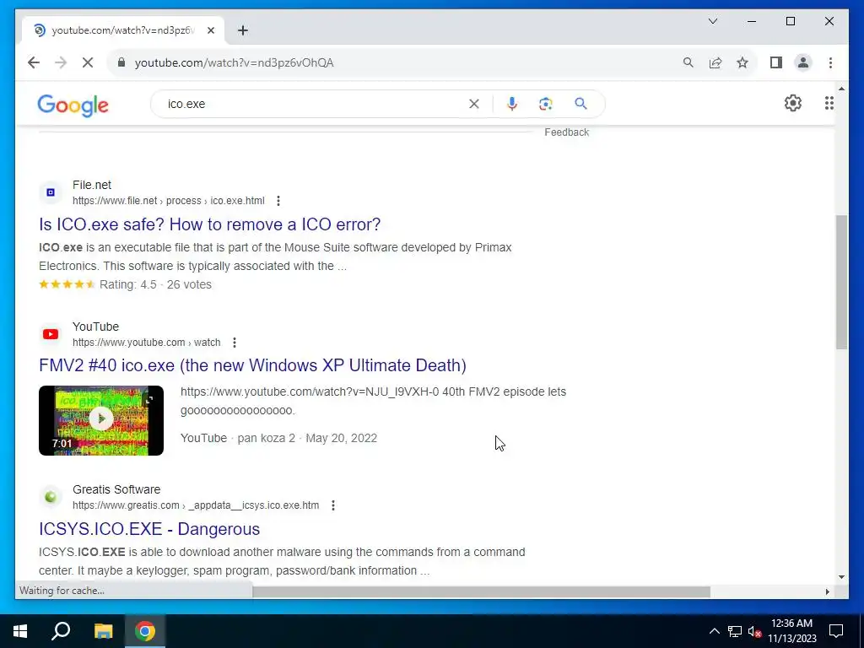Click the ico.exe search box

click(x=314, y=104)
